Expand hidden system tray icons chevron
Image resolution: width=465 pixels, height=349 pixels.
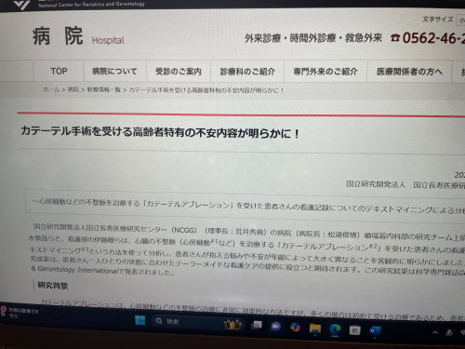click(x=435, y=332)
